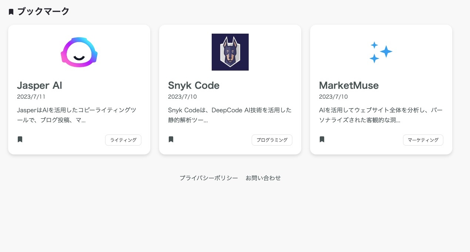Click the description starting Snyk Codeは、DeepCode

pos(230,115)
